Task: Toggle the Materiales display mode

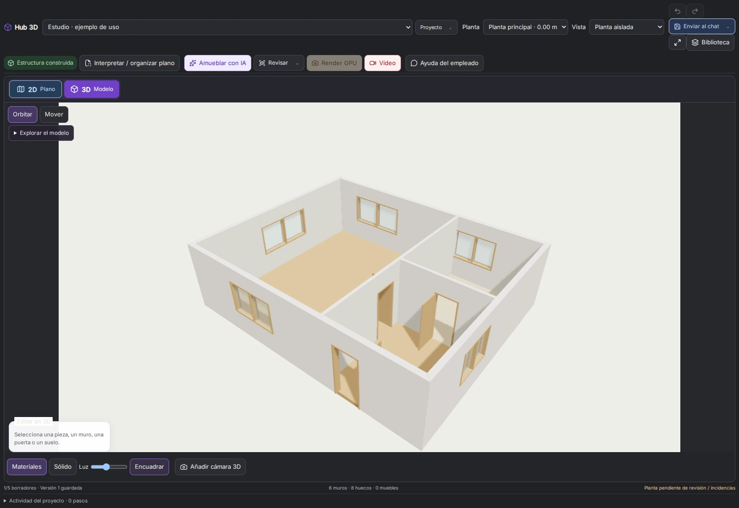Action: (x=27, y=467)
